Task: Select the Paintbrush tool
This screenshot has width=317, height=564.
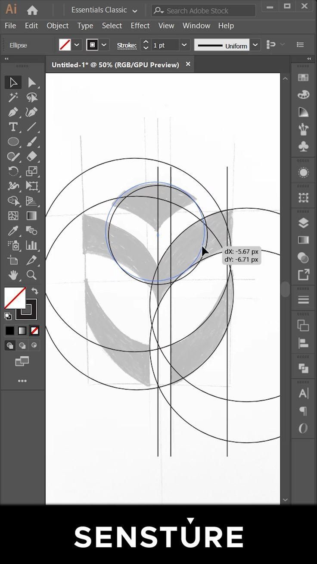Action: (x=32, y=141)
